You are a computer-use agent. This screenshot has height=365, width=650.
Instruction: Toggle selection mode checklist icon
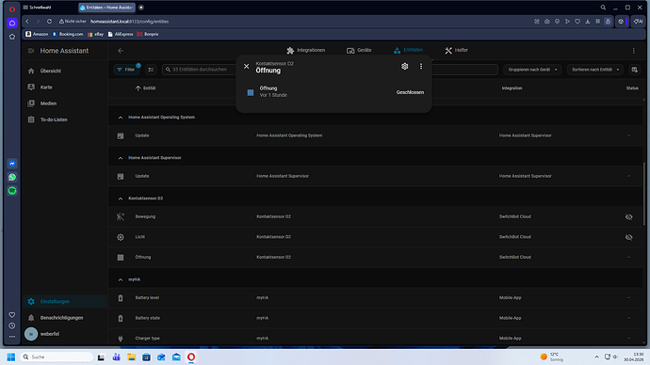151,70
